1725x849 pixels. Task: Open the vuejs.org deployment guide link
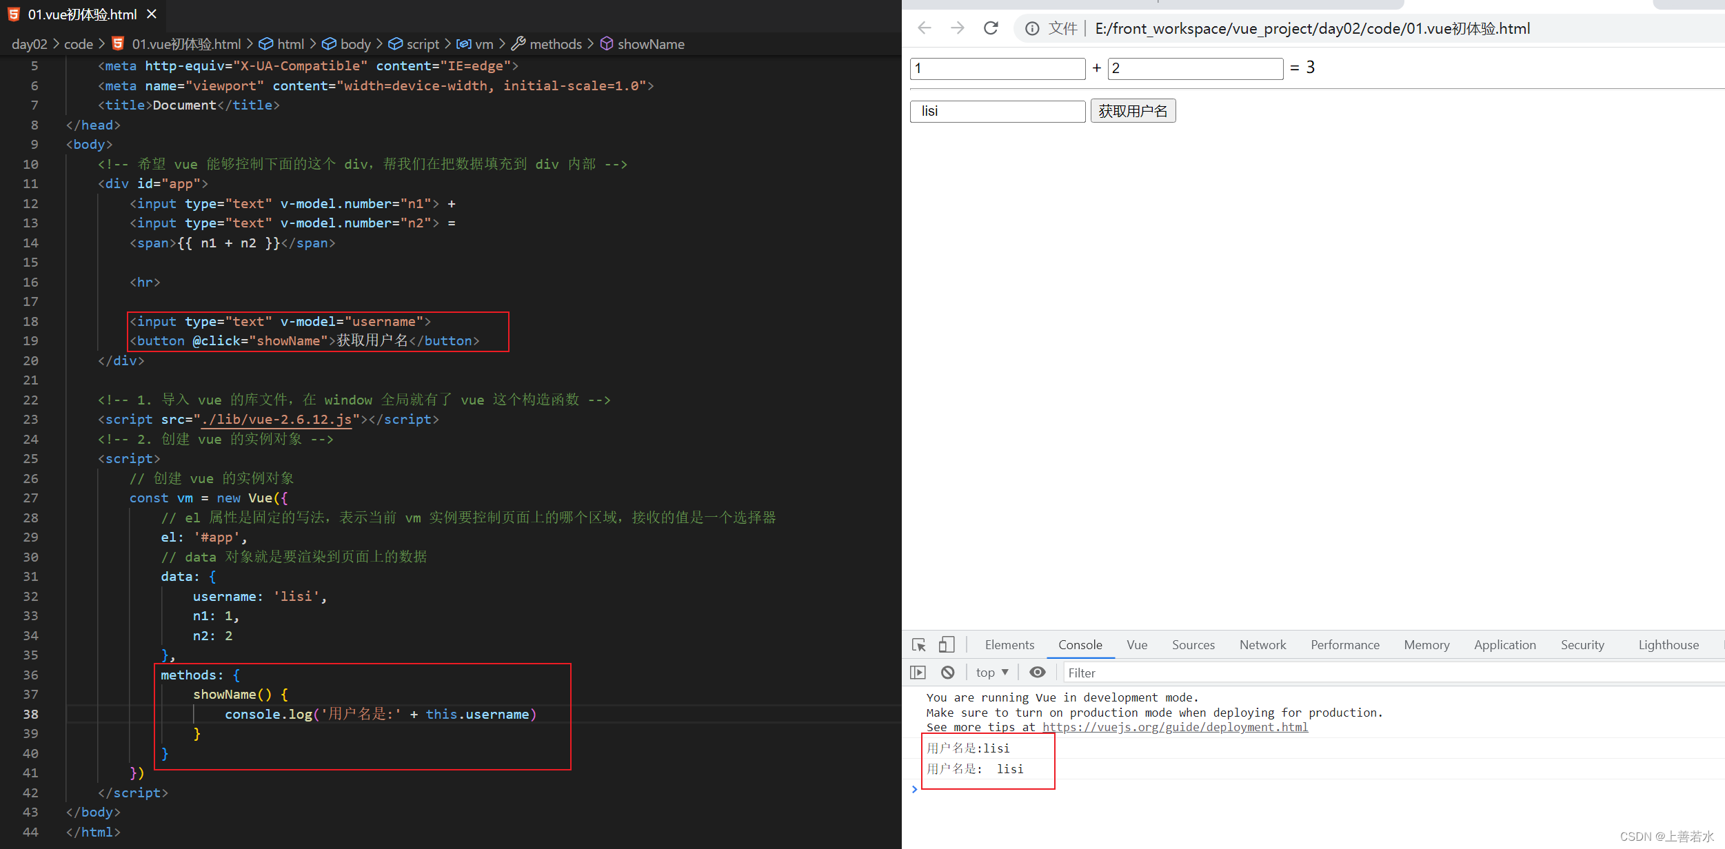(x=1175, y=727)
